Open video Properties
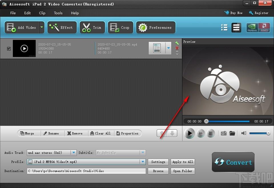Viewport: 274px width, 188px height. pos(127,133)
